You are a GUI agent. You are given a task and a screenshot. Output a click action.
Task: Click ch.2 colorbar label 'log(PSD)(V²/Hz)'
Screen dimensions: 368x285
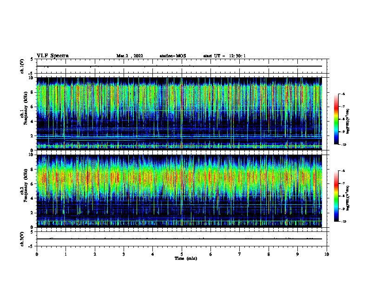click(x=348, y=198)
